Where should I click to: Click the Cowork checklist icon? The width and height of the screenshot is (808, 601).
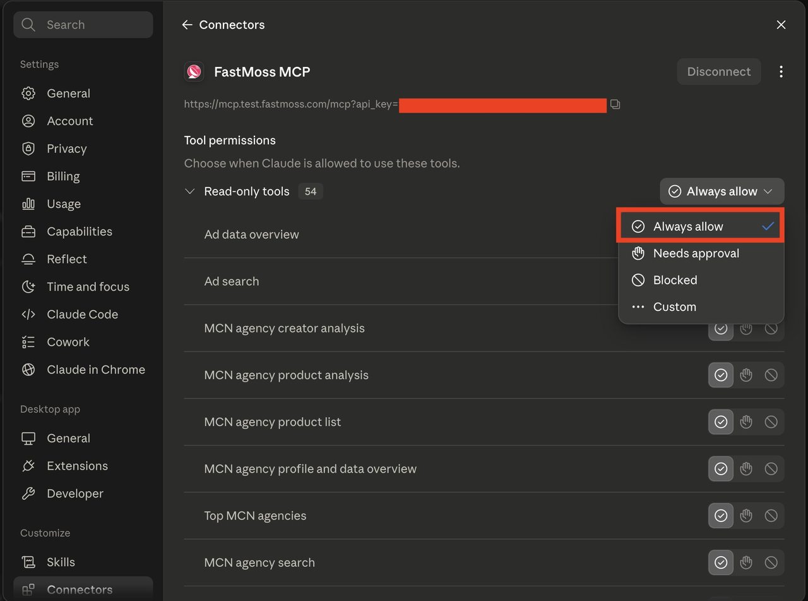pos(28,342)
